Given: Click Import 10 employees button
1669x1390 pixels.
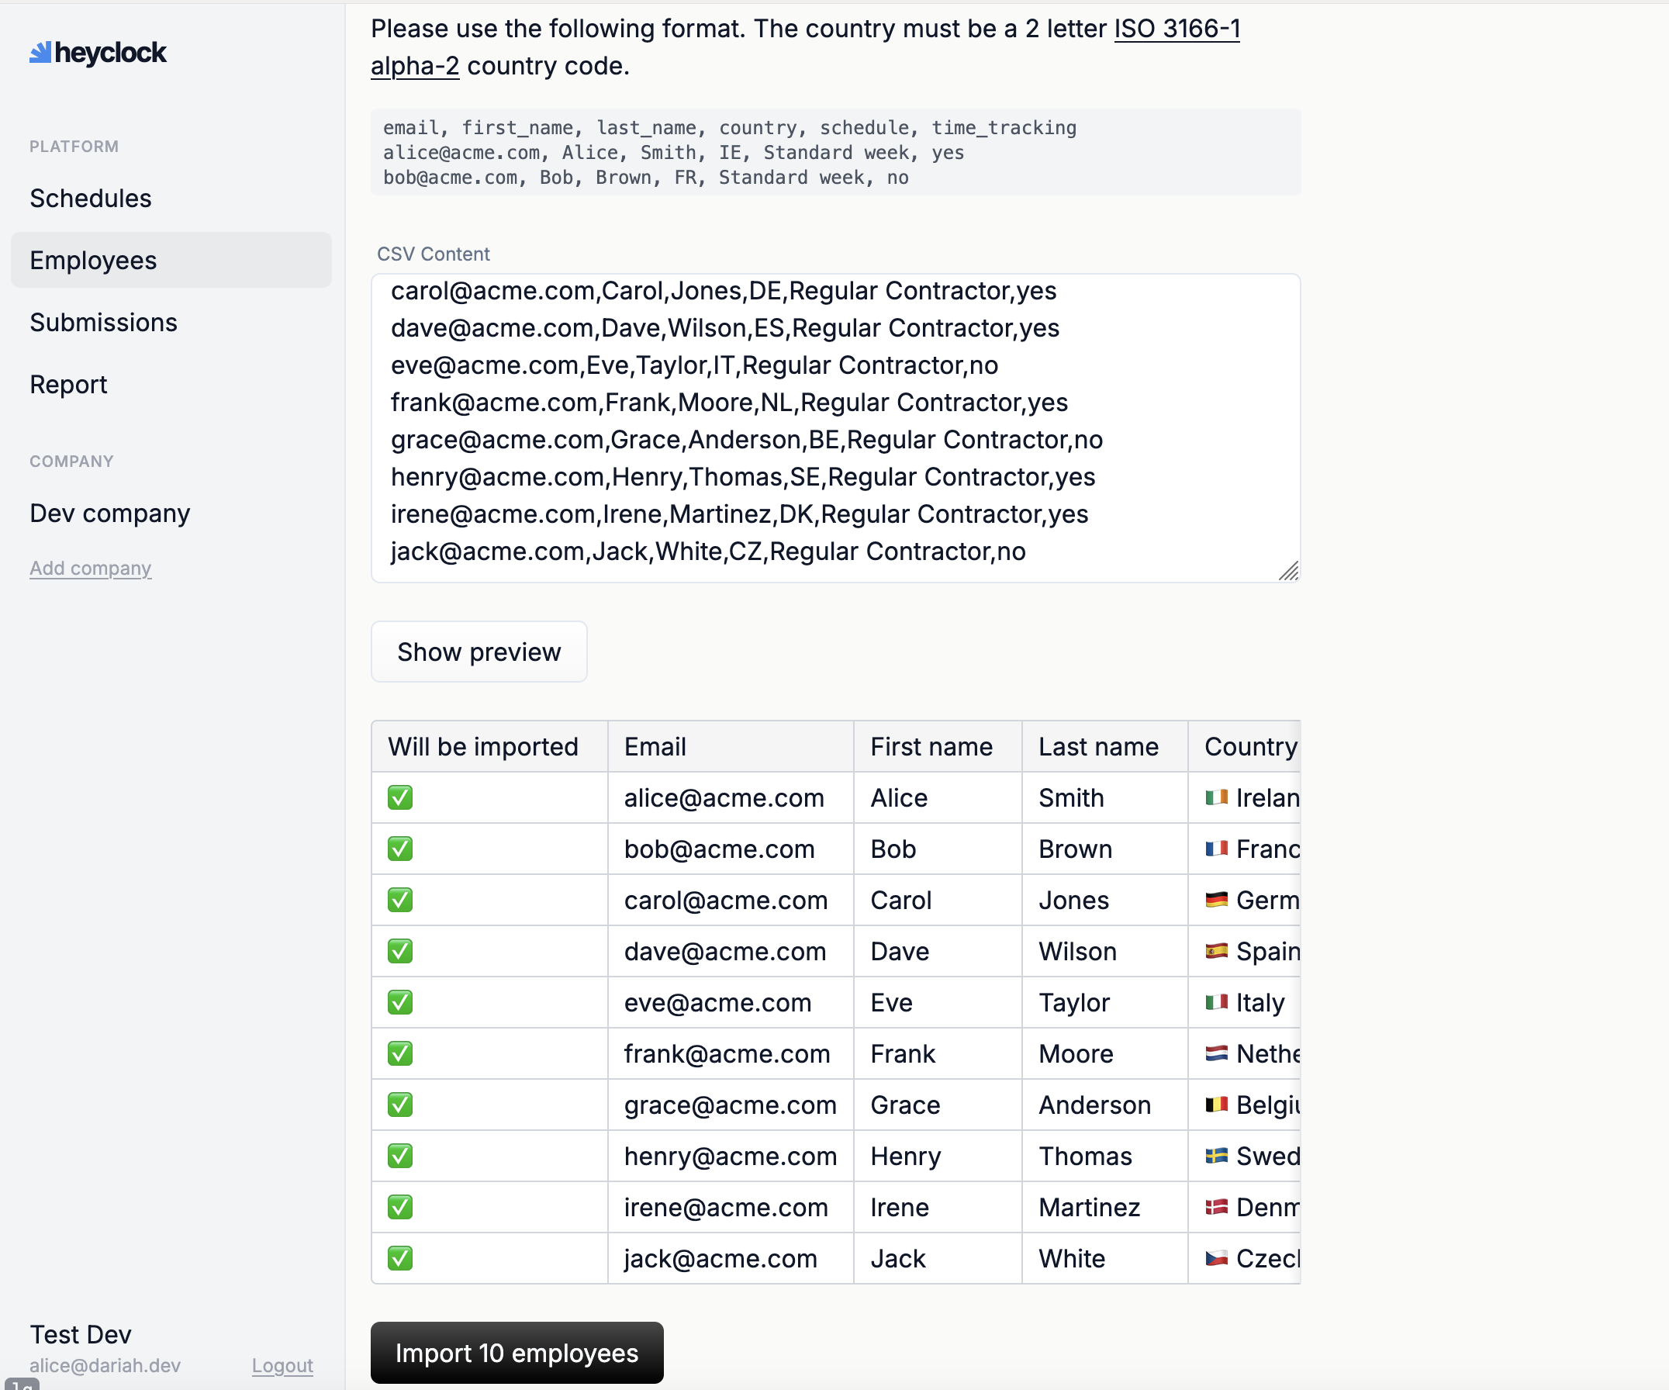Looking at the screenshot, I should click(x=517, y=1353).
